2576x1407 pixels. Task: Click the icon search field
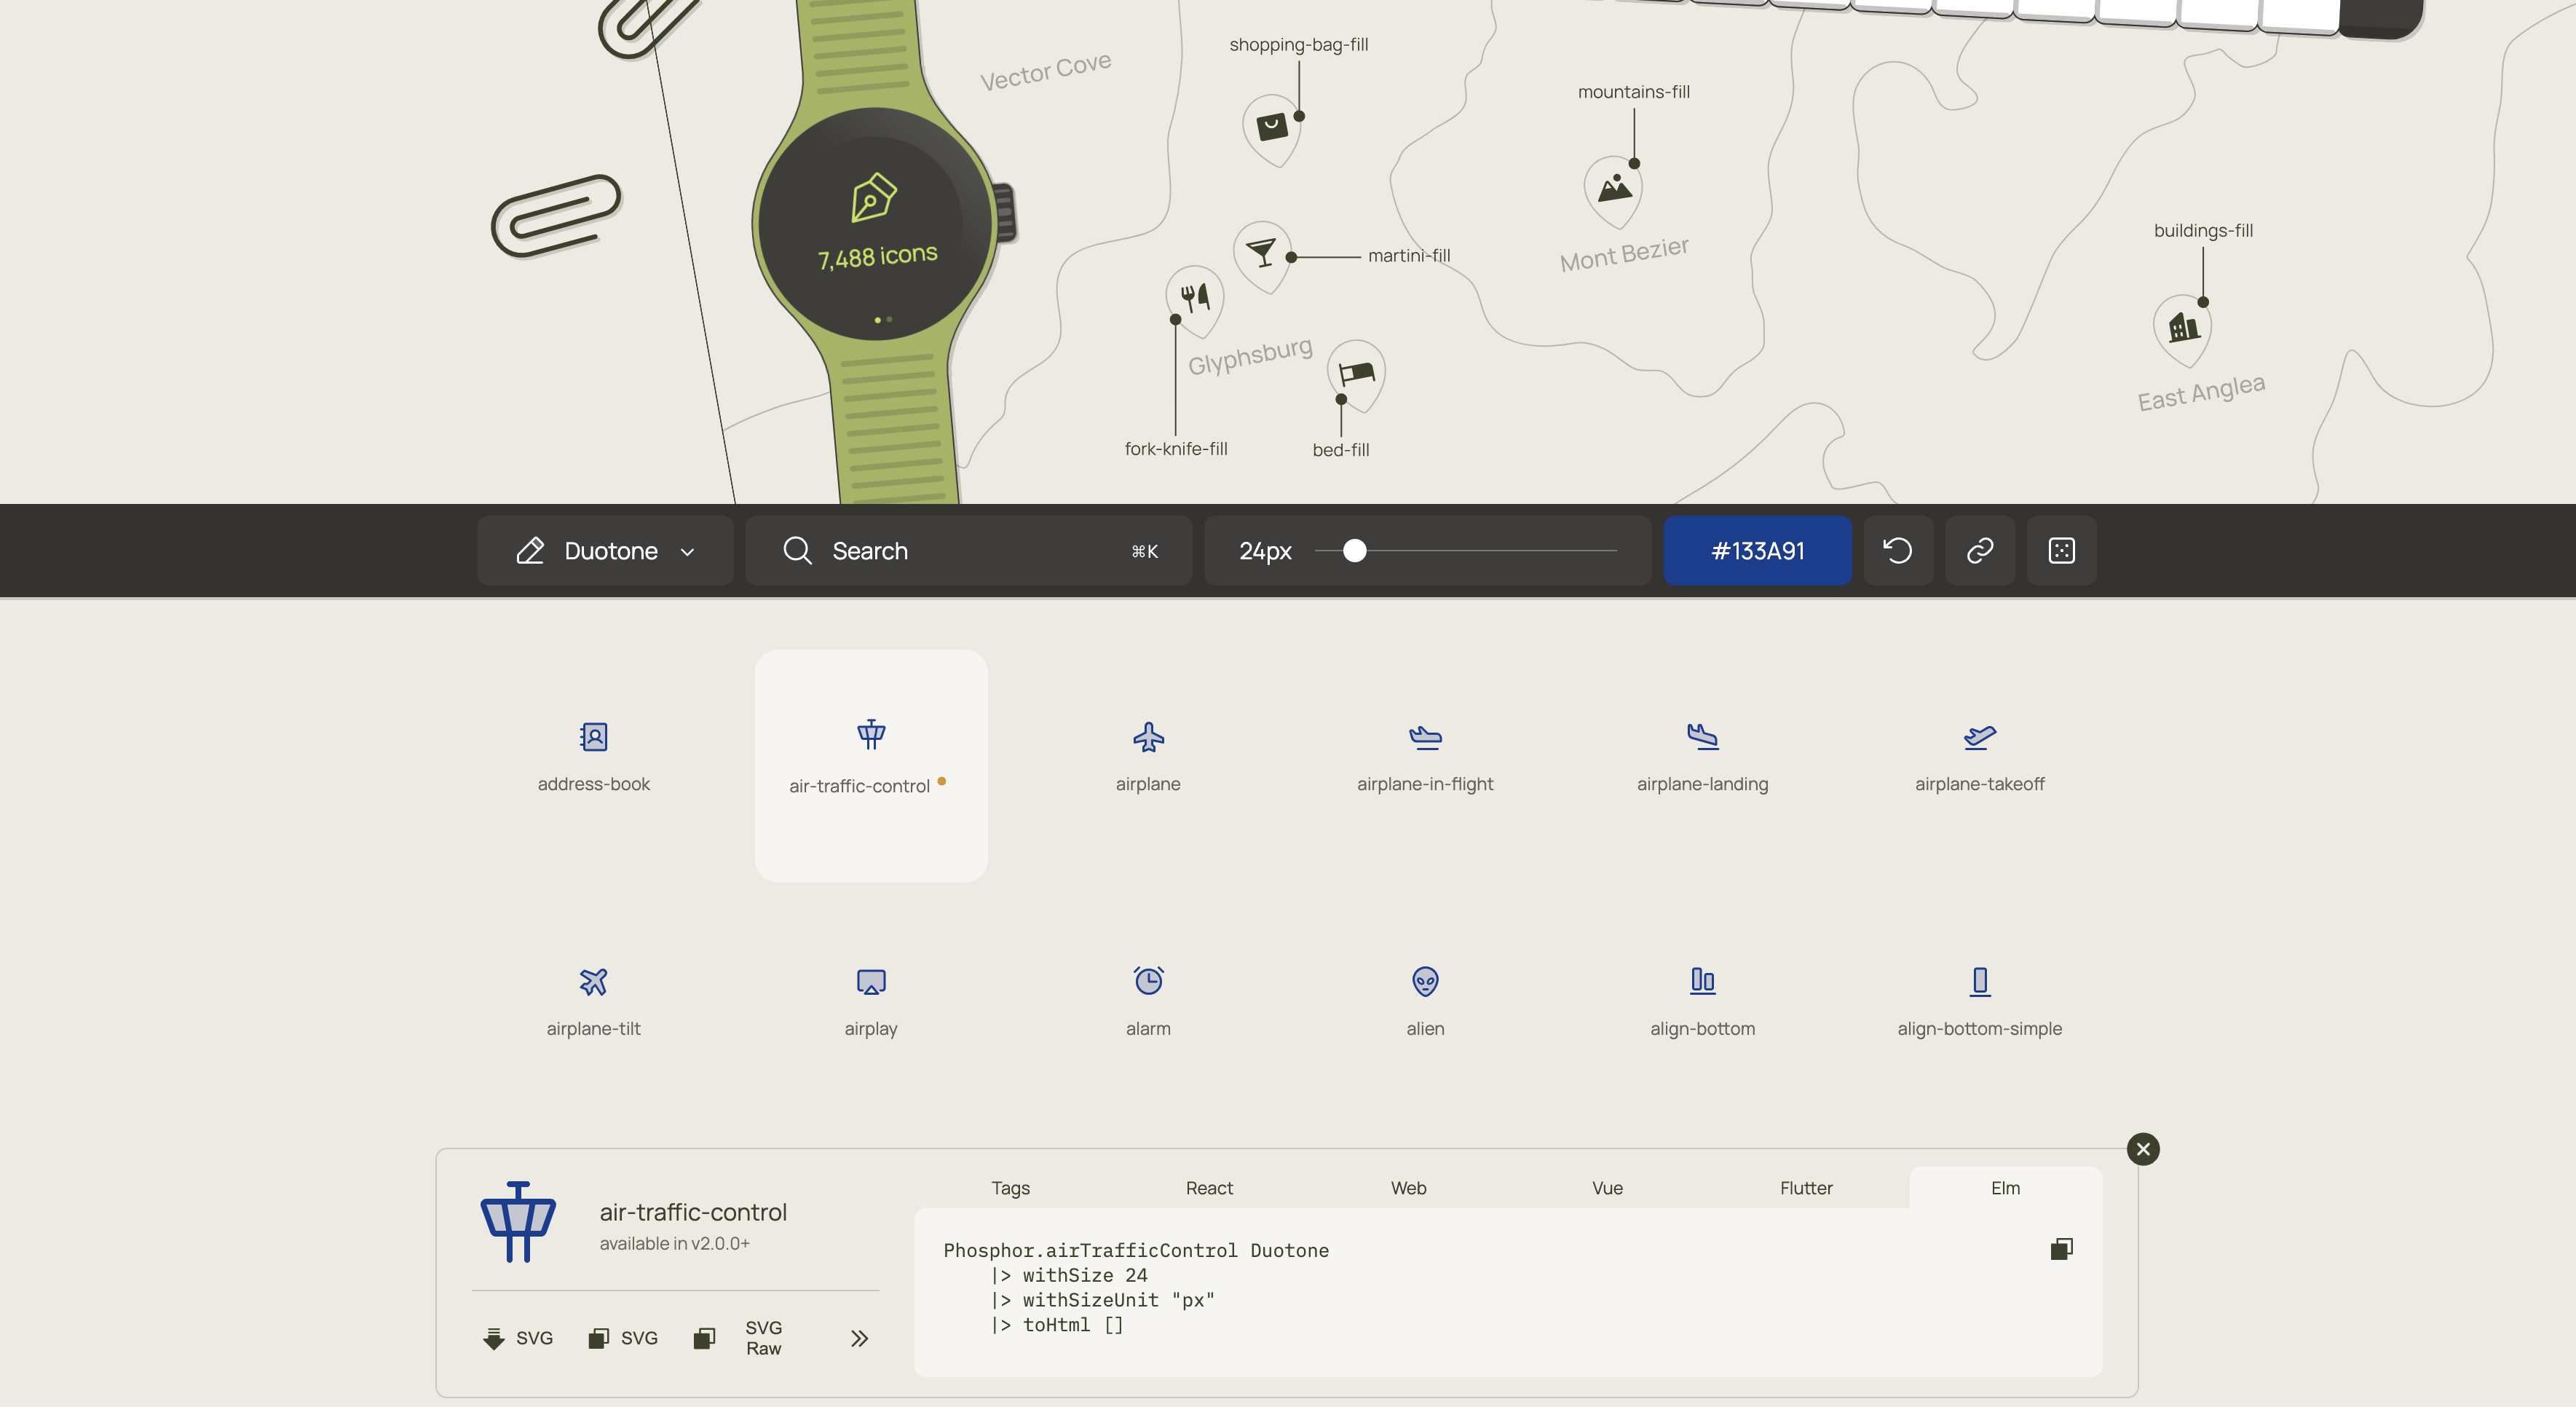pos(968,550)
